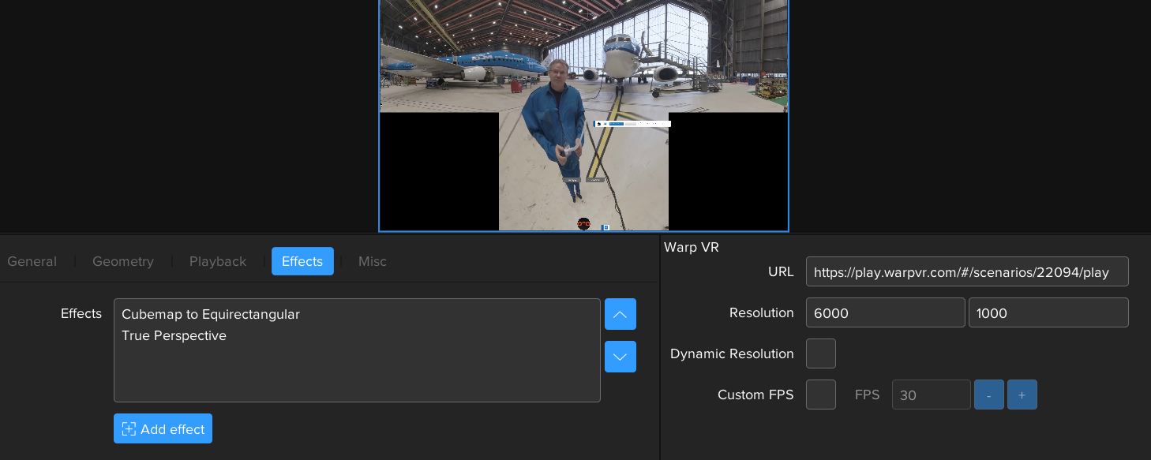
Task: Click the overlay toolbar in the video preview
Action: (632, 123)
